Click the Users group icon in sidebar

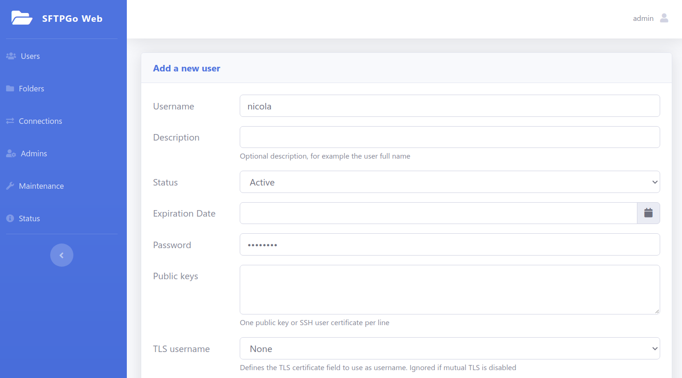click(x=11, y=56)
